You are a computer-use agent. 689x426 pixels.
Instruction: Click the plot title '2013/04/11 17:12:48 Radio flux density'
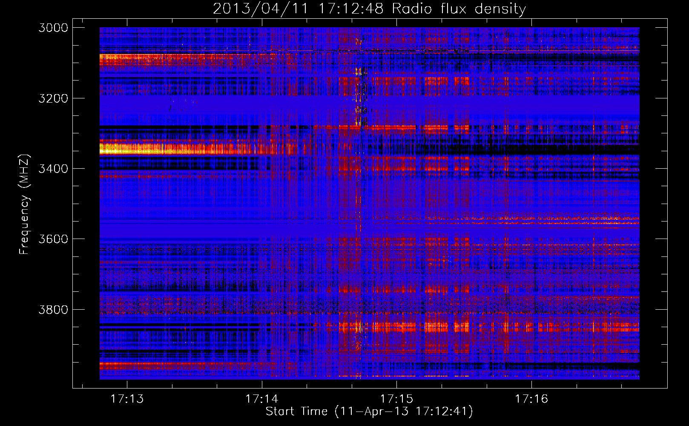tap(369, 9)
